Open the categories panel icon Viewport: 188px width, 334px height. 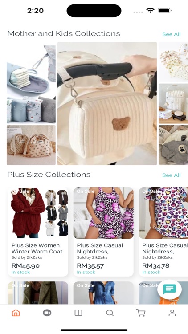click(x=78, y=313)
